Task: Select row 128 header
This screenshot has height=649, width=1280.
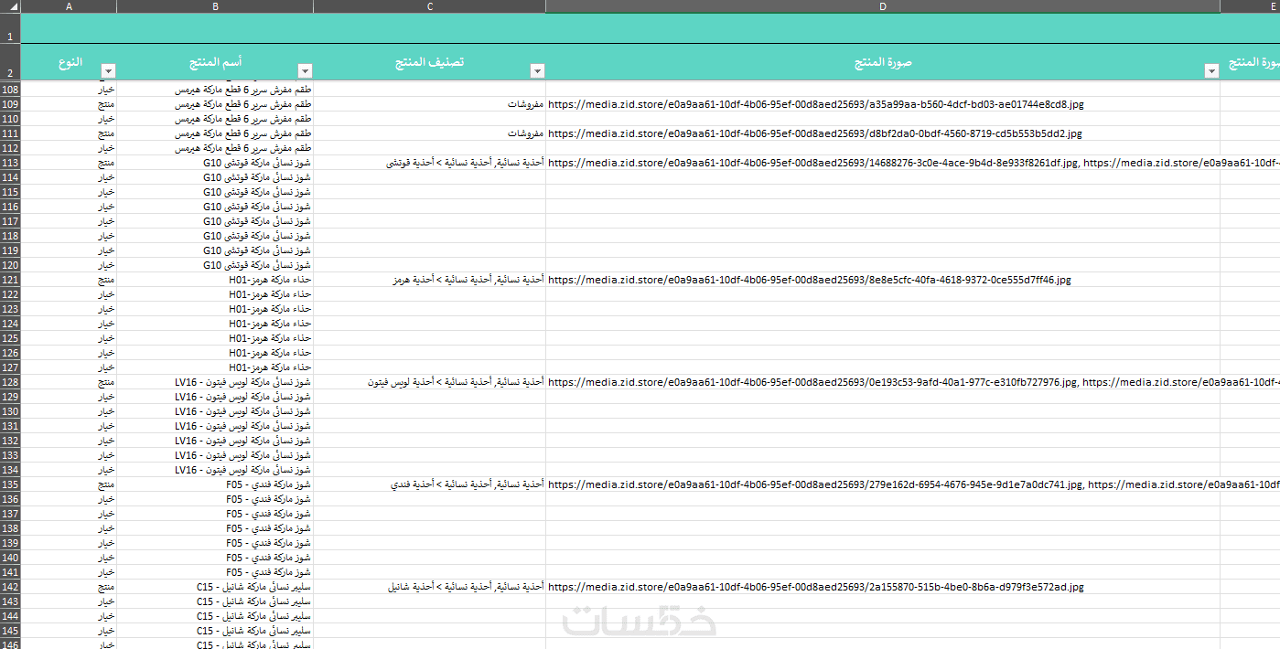Action: click(10, 382)
